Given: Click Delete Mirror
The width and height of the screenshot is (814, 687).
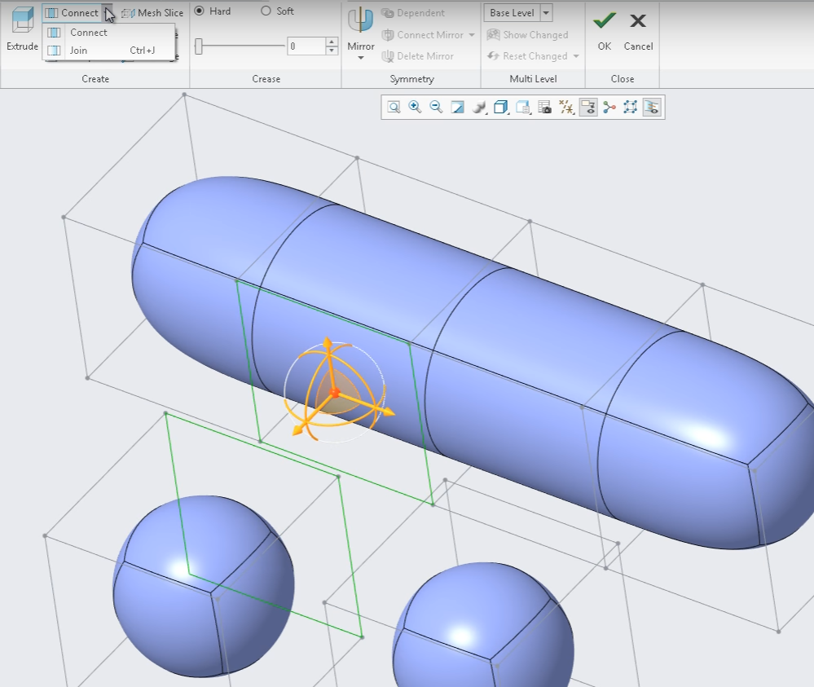Looking at the screenshot, I should 418,56.
